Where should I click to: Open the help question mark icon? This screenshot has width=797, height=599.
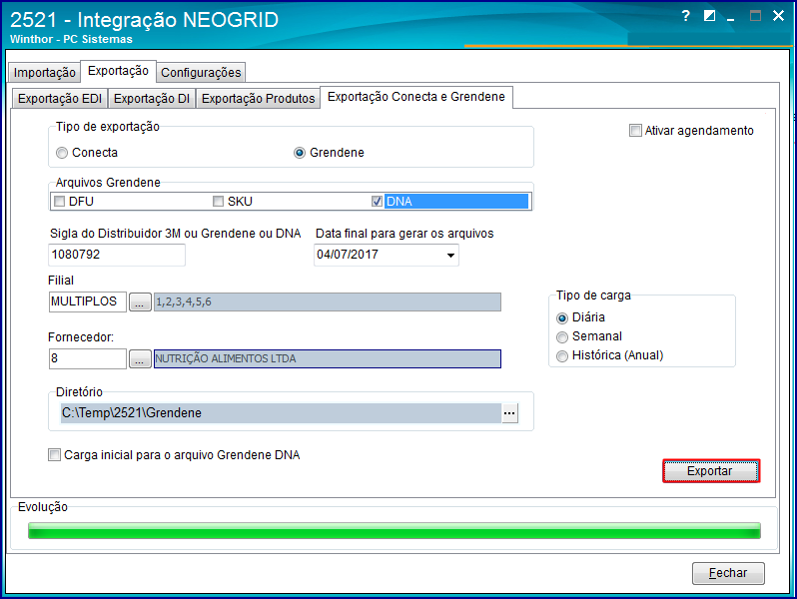(686, 16)
